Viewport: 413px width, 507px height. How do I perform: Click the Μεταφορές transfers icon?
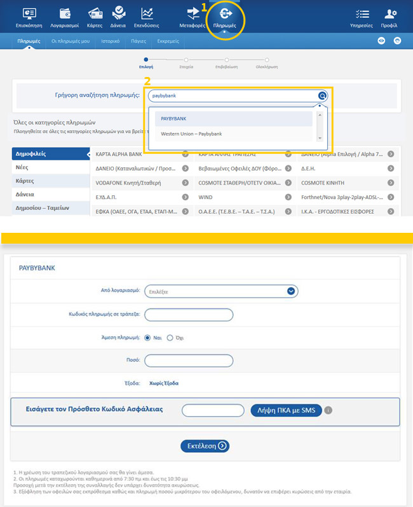193,13
